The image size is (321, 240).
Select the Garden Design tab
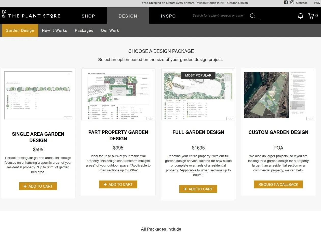click(20, 31)
